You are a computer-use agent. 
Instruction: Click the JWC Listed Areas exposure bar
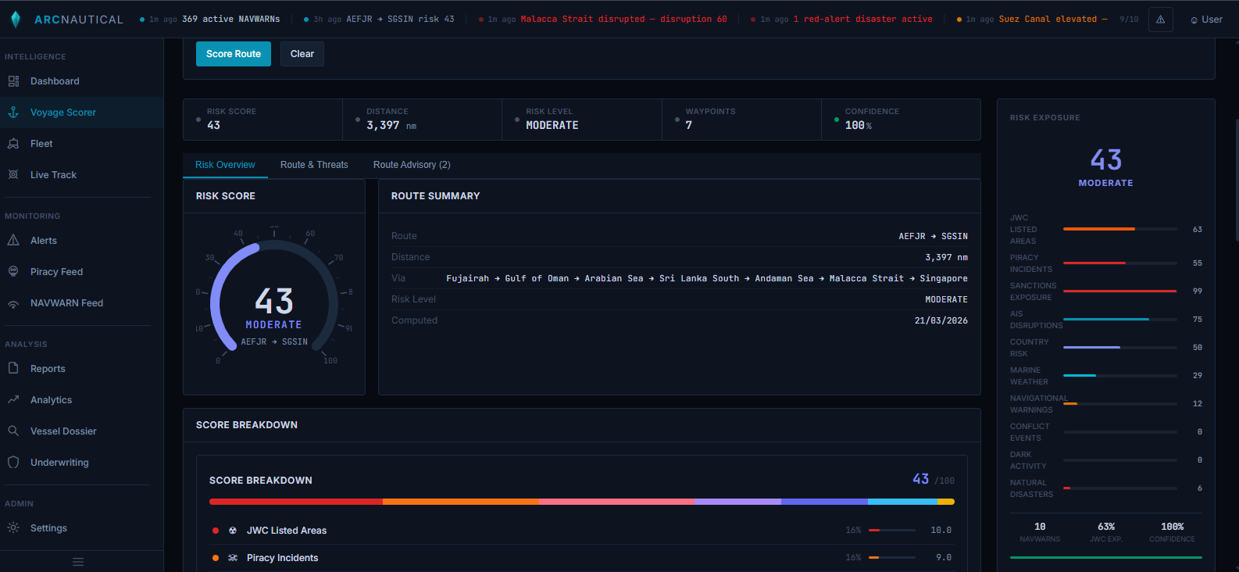point(1119,229)
